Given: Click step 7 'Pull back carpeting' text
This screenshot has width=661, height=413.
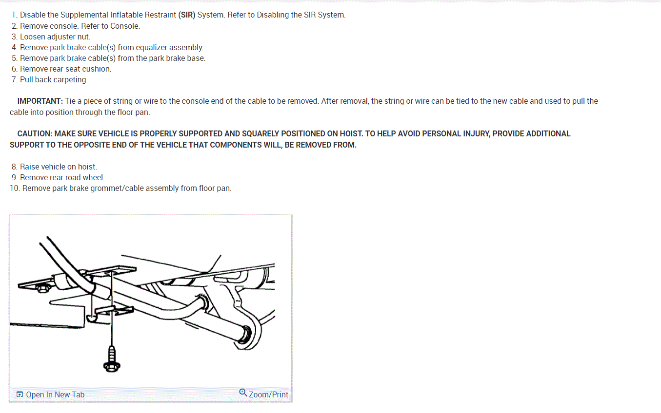Looking at the screenshot, I should coord(54,79).
